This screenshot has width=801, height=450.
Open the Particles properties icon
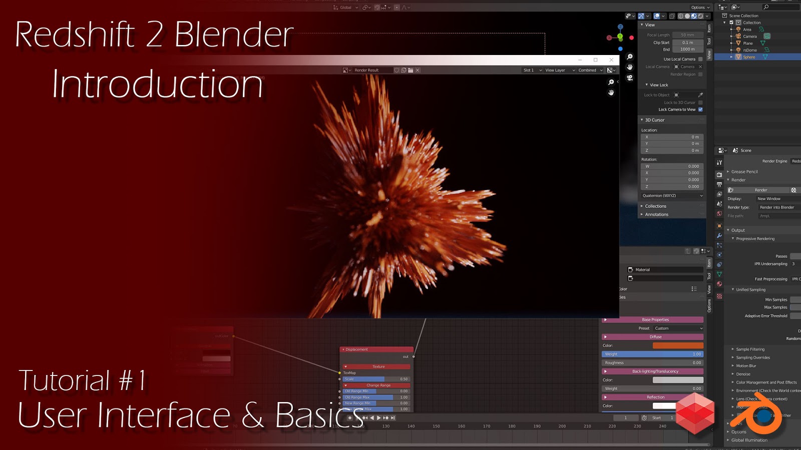(x=719, y=245)
